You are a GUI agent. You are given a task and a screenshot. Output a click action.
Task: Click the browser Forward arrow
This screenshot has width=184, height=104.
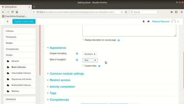pyautogui.click(x=8, y=12)
